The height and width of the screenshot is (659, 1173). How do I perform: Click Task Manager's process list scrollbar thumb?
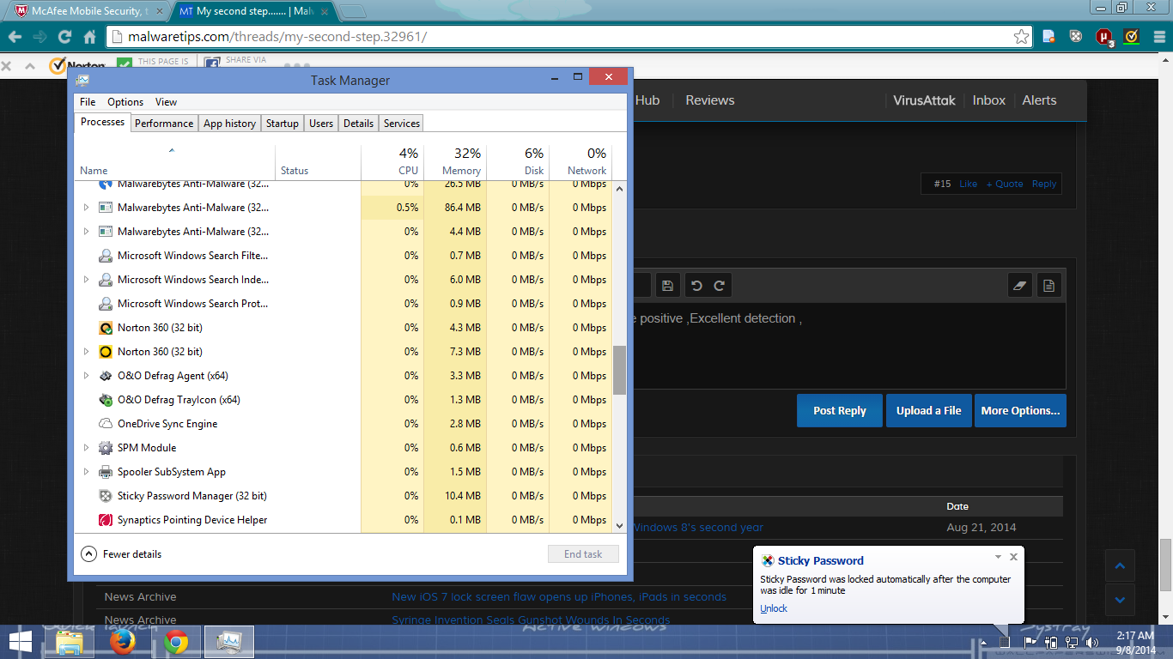[619, 371]
